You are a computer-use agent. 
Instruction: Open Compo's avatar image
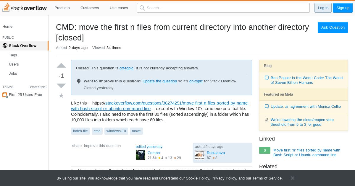[141, 155]
